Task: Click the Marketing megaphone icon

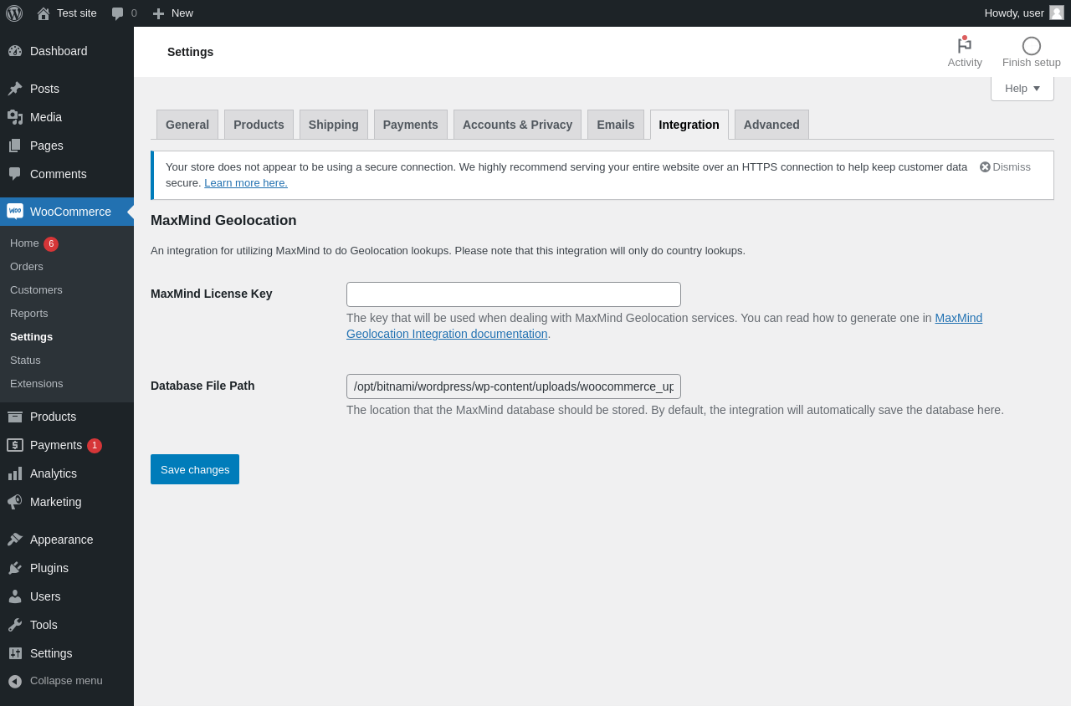Action: (x=15, y=502)
